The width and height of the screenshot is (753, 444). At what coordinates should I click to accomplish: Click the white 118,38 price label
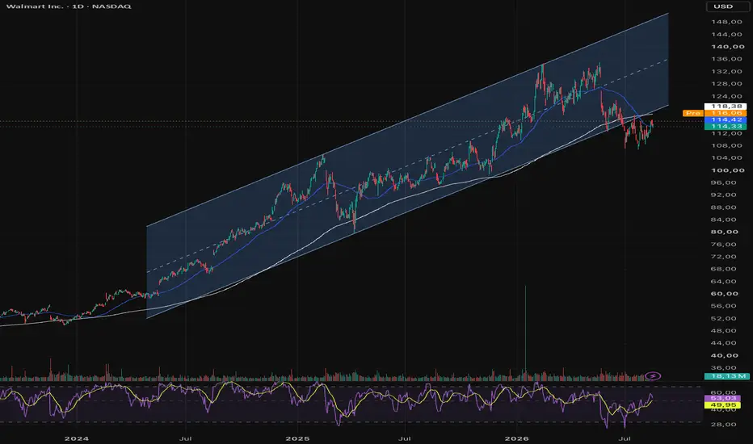(x=726, y=106)
